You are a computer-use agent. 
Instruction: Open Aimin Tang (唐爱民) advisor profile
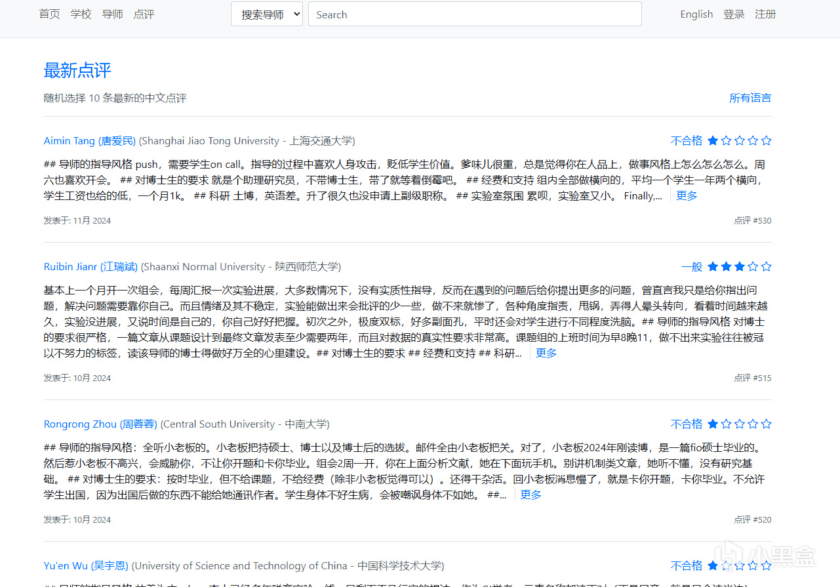[x=90, y=140]
